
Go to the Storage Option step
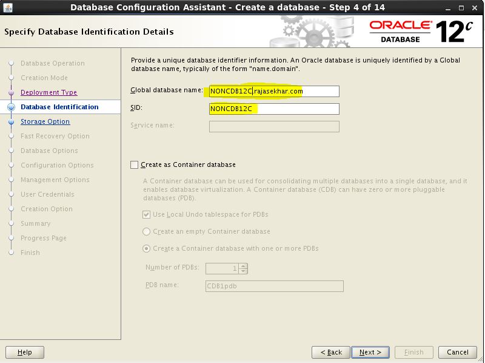pyautogui.click(x=45, y=121)
